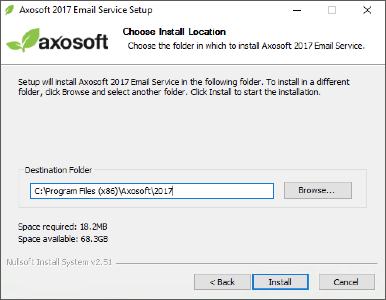386x300 pixels.
Task: Click the leaf icon in the title bar
Action: pos(10,10)
